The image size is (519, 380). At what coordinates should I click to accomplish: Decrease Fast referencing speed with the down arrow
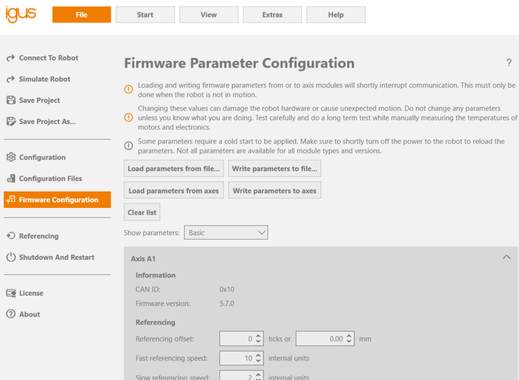click(x=258, y=361)
